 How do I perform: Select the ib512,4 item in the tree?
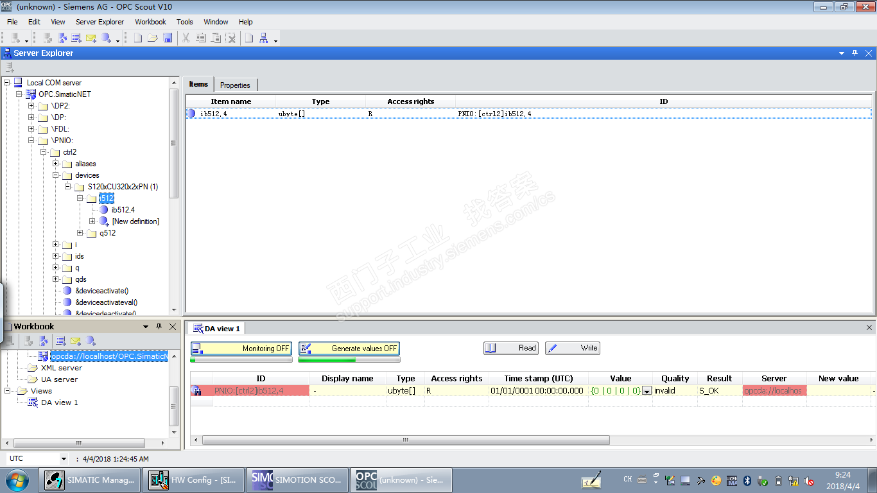123,210
